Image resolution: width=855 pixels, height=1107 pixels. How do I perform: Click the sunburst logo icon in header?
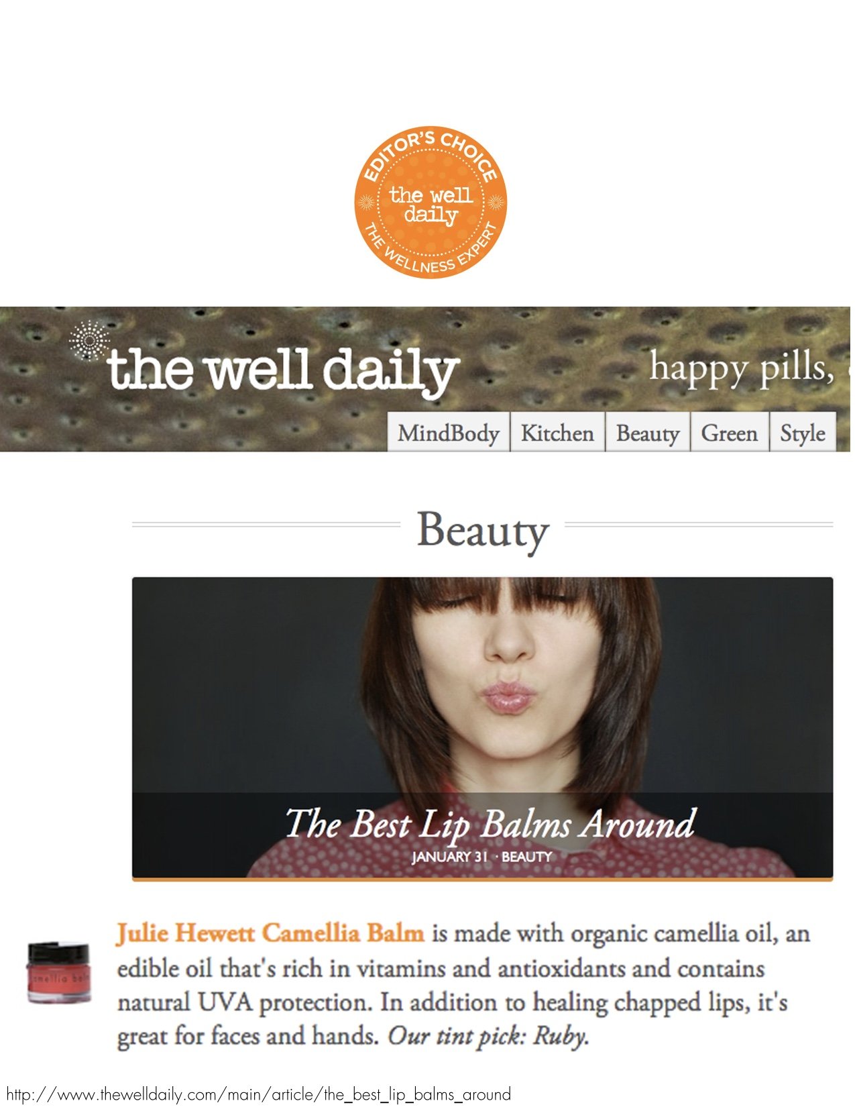point(89,340)
